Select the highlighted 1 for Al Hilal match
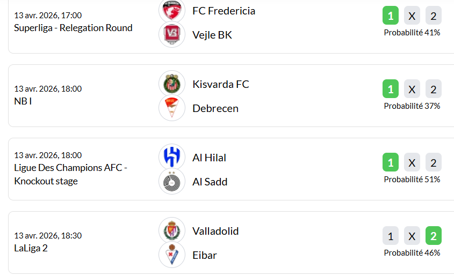454x276 pixels. pos(391,162)
